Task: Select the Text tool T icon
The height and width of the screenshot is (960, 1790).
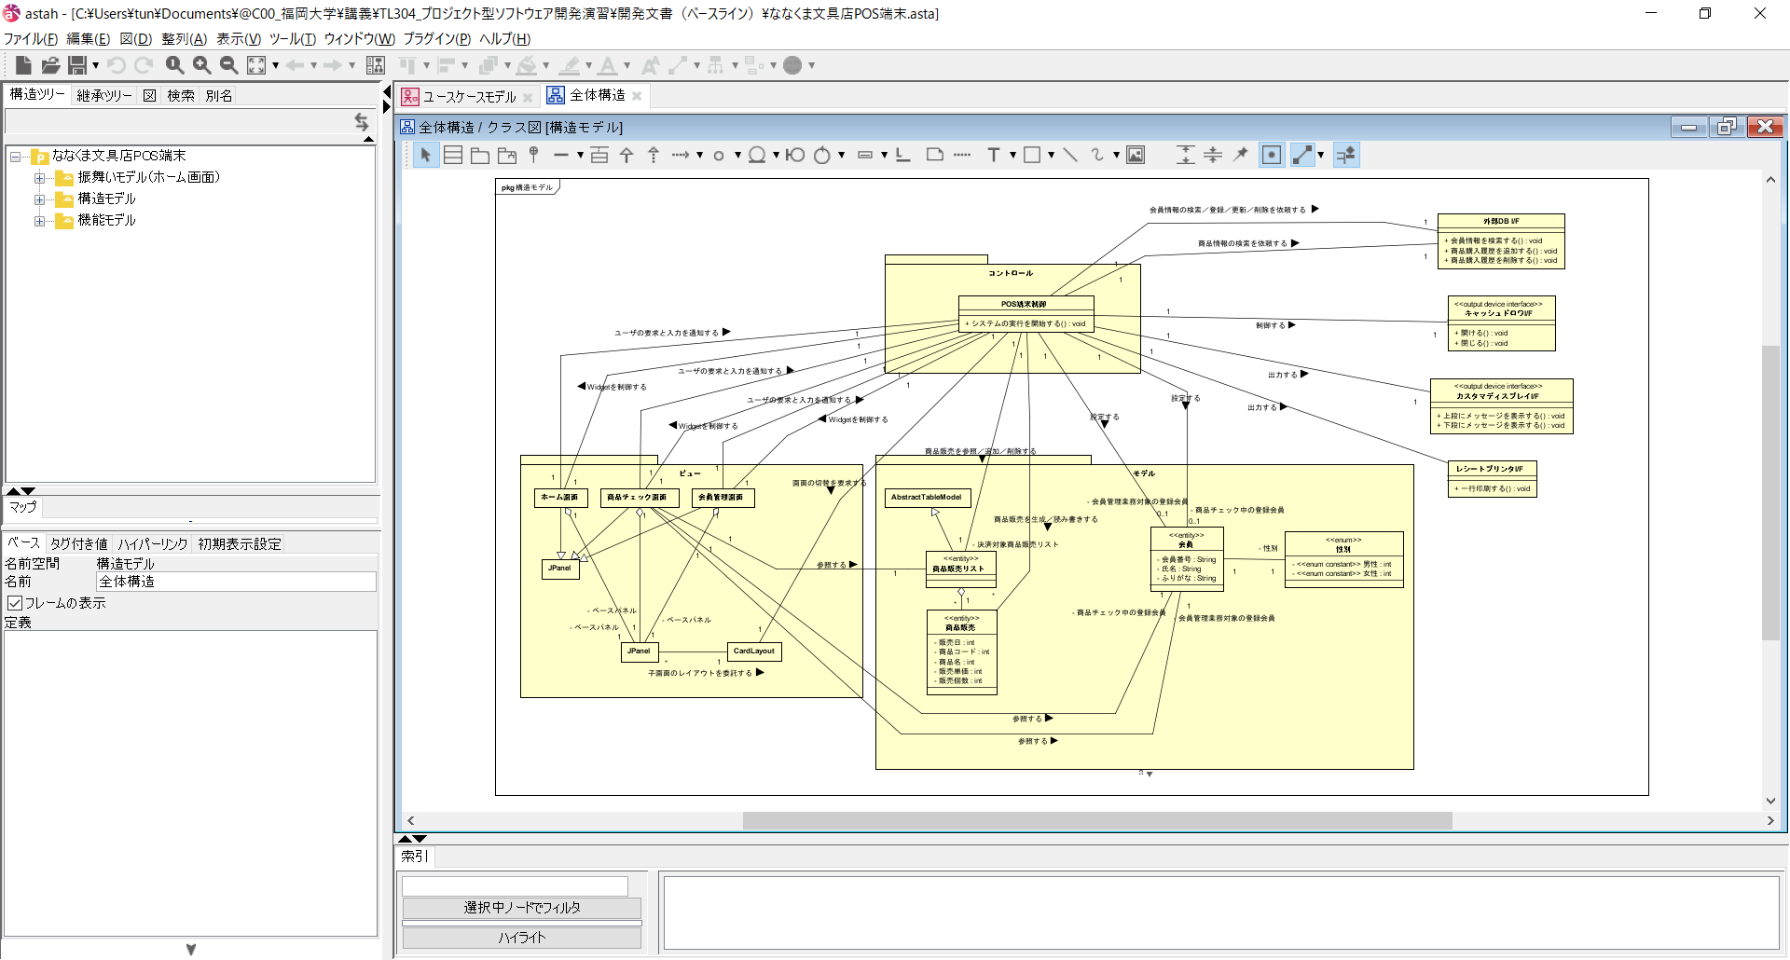Action: pyautogui.click(x=994, y=155)
